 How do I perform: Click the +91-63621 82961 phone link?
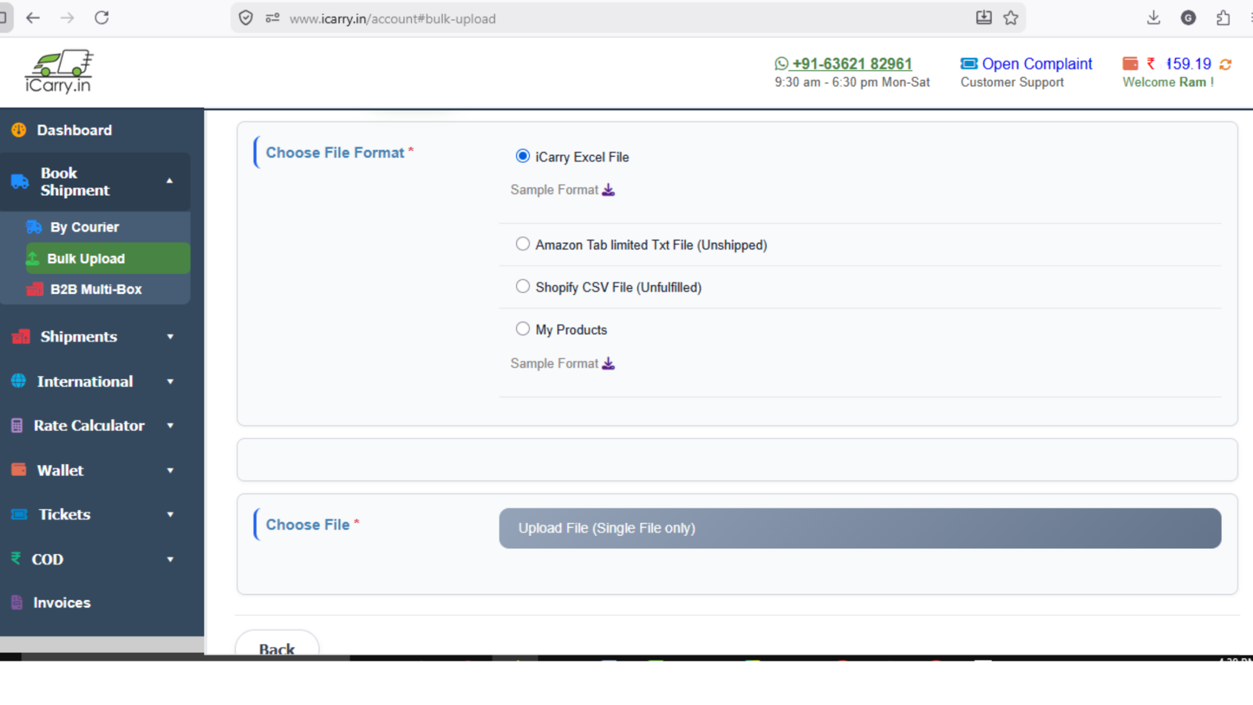[852, 64]
